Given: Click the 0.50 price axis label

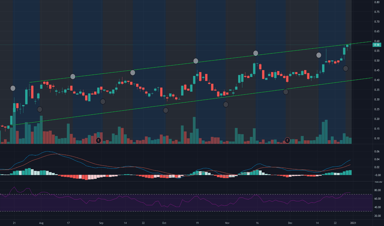Looking at the screenshot, I should point(377,60).
